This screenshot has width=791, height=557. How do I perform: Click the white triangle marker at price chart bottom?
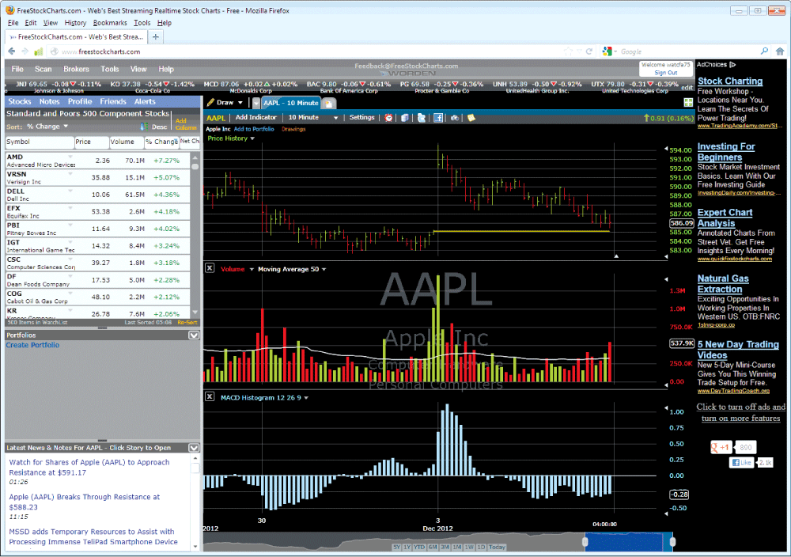click(x=616, y=256)
